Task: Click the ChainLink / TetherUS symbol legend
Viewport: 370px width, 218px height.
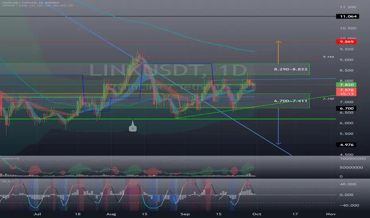Action: [31, 3]
